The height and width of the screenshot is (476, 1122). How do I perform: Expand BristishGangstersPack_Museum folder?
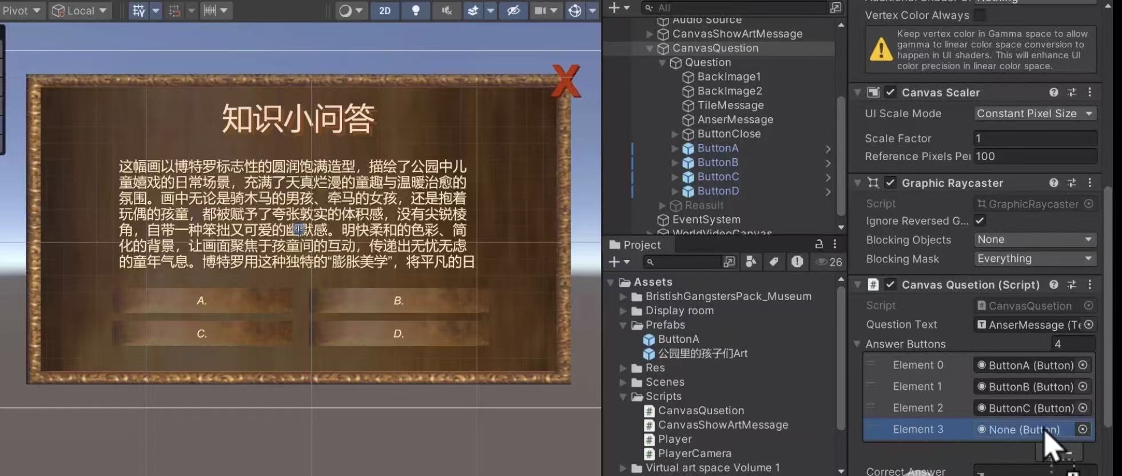[623, 297]
